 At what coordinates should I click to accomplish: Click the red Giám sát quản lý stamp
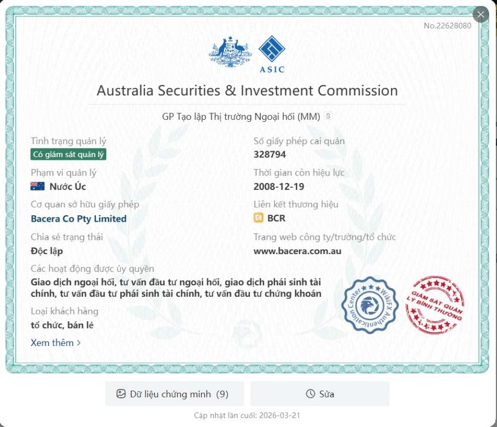[x=434, y=305]
